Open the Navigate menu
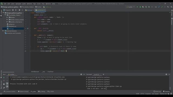 [x=18, y=4]
